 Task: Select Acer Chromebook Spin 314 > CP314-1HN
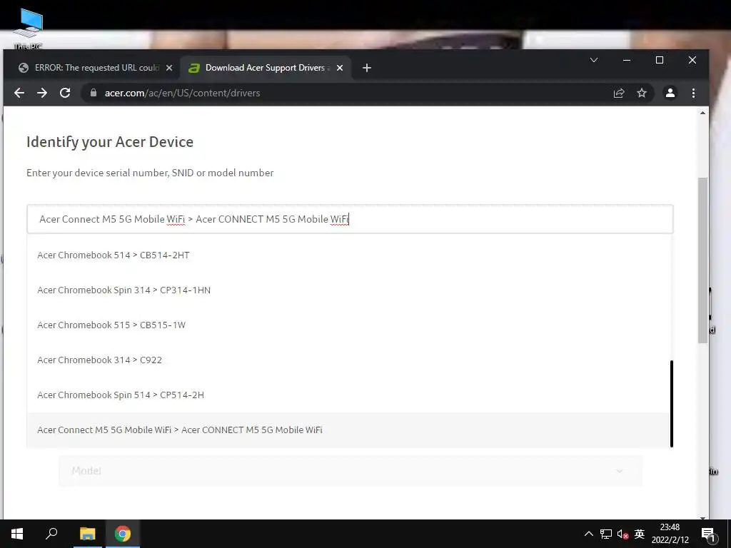click(x=348, y=290)
